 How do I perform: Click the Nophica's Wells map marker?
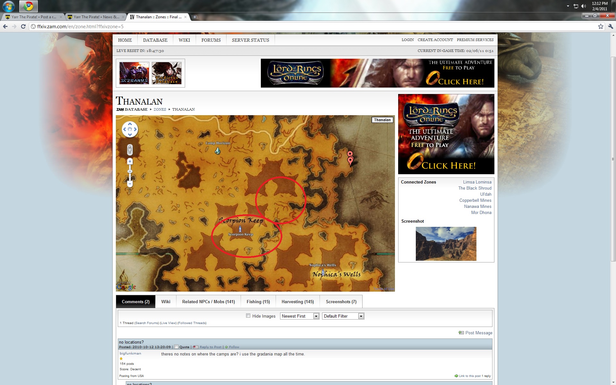(x=323, y=272)
